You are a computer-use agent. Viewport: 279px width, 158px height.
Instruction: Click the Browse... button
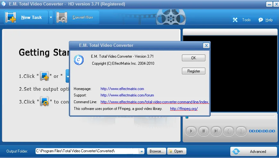coord(156,151)
